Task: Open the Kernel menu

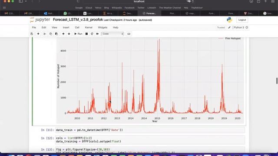Action: pyautogui.click(x=89, y=27)
